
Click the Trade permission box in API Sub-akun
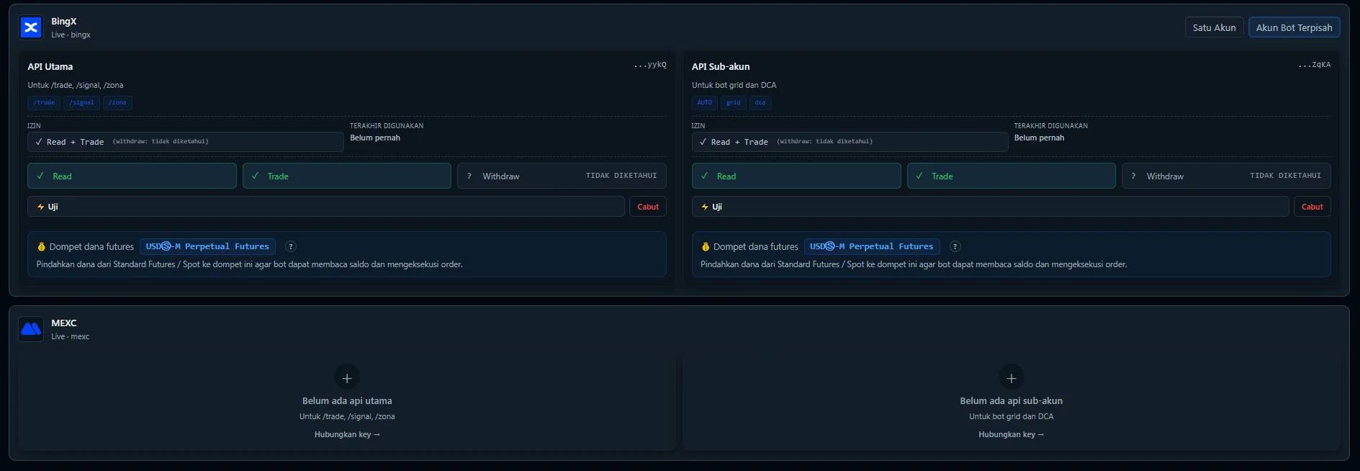pos(1012,176)
